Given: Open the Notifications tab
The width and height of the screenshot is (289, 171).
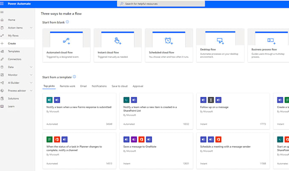Looking at the screenshot, I should [99, 86].
